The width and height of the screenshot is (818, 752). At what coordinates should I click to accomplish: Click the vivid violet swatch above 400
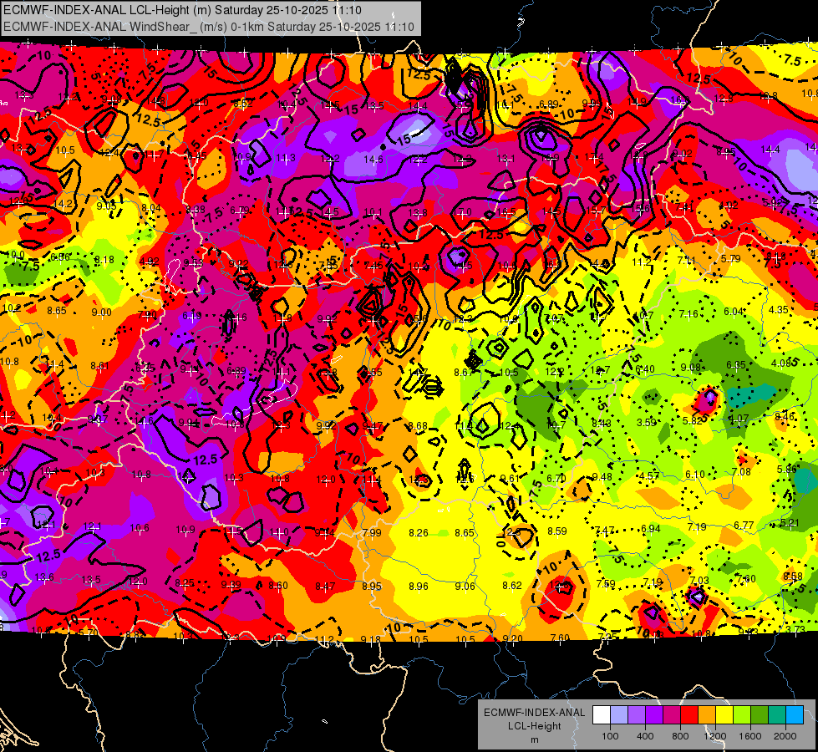[x=653, y=715]
